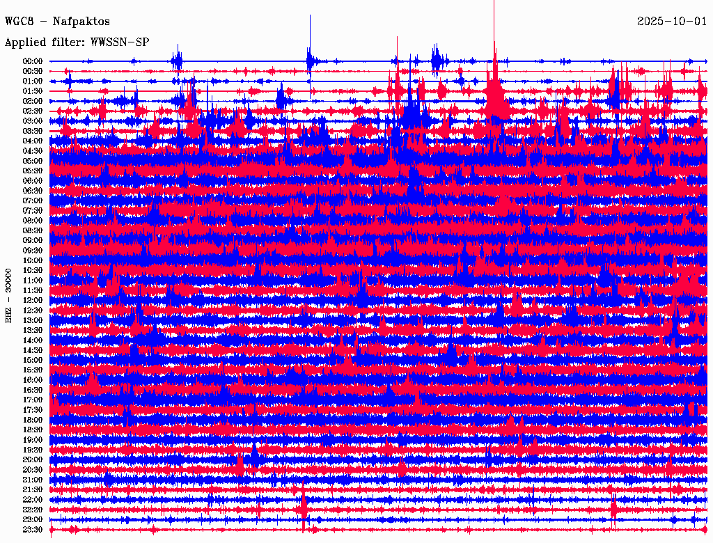Select the 19:30 time row label
Viewport: 713px width, 543px height.
(x=33, y=450)
